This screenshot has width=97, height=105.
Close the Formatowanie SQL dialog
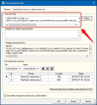coord(94,3)
